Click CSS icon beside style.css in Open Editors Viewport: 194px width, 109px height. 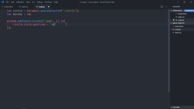pyautogui.click(x=176, y=17)
